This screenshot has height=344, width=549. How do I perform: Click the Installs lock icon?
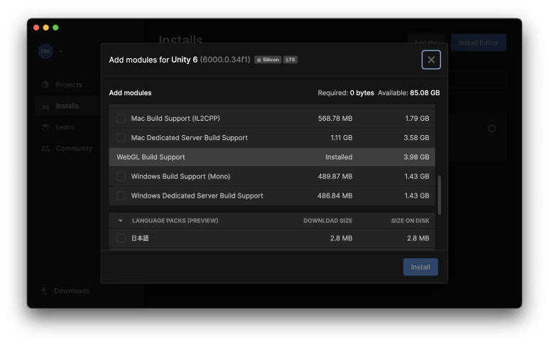click(x=45, y=106)
